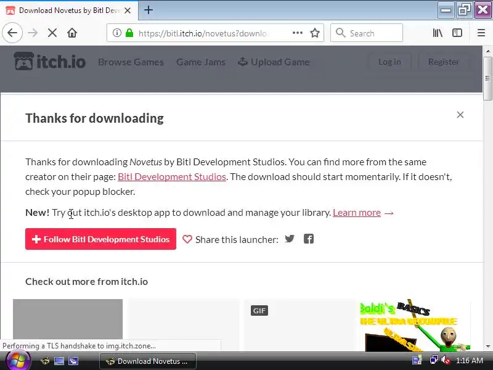
Task: Open page actions three-dot menu
Action: (298, 33)
